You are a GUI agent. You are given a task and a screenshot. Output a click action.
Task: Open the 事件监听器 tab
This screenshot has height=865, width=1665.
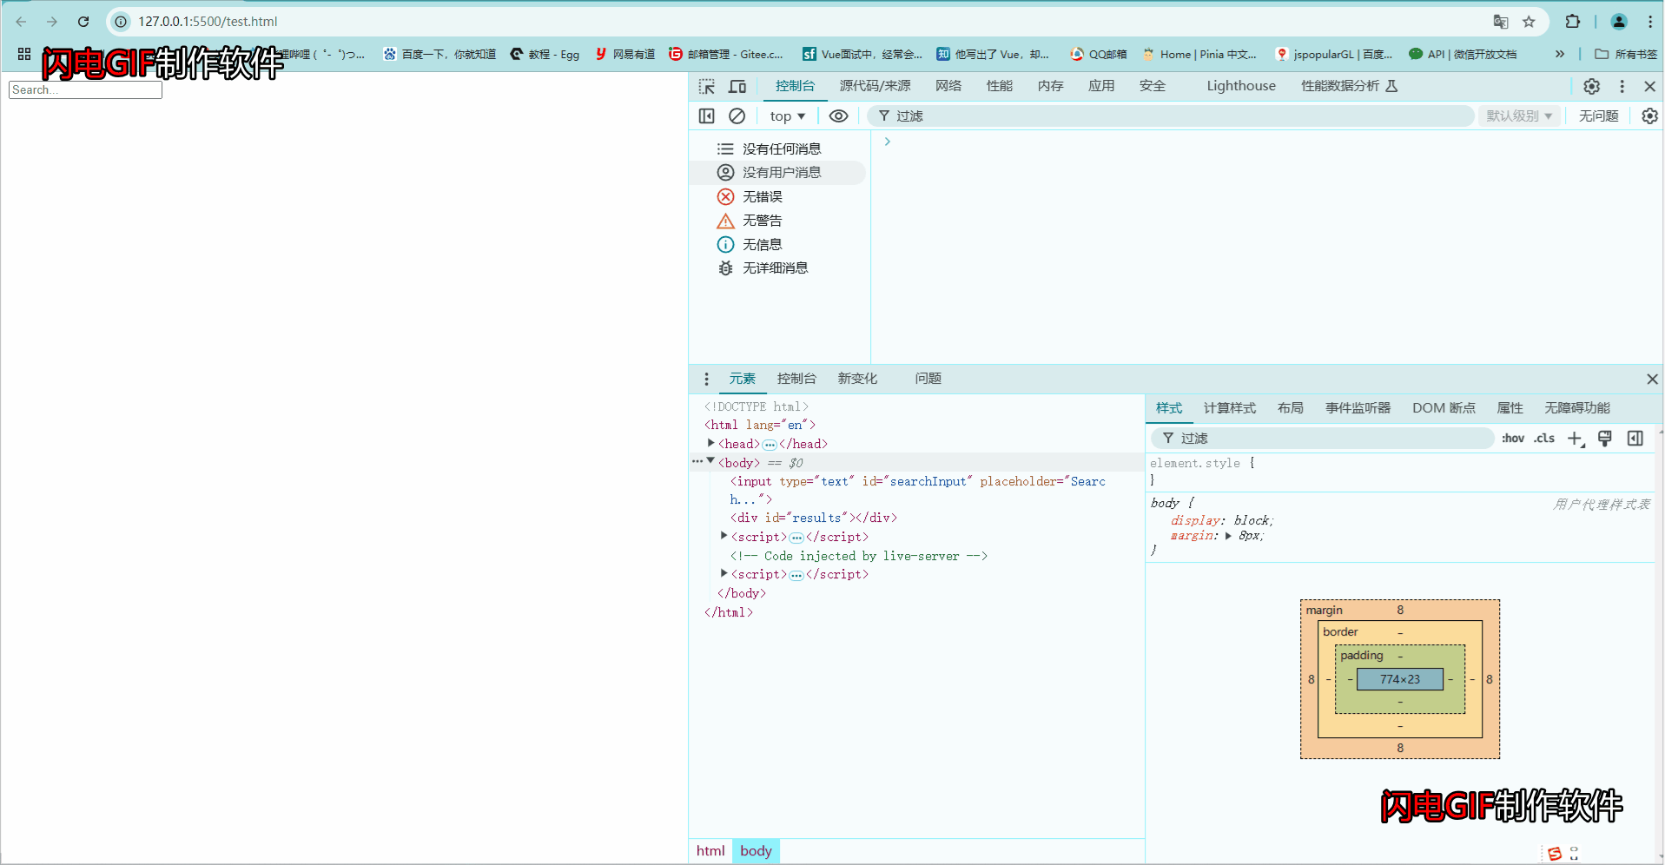coord(1358,408)
